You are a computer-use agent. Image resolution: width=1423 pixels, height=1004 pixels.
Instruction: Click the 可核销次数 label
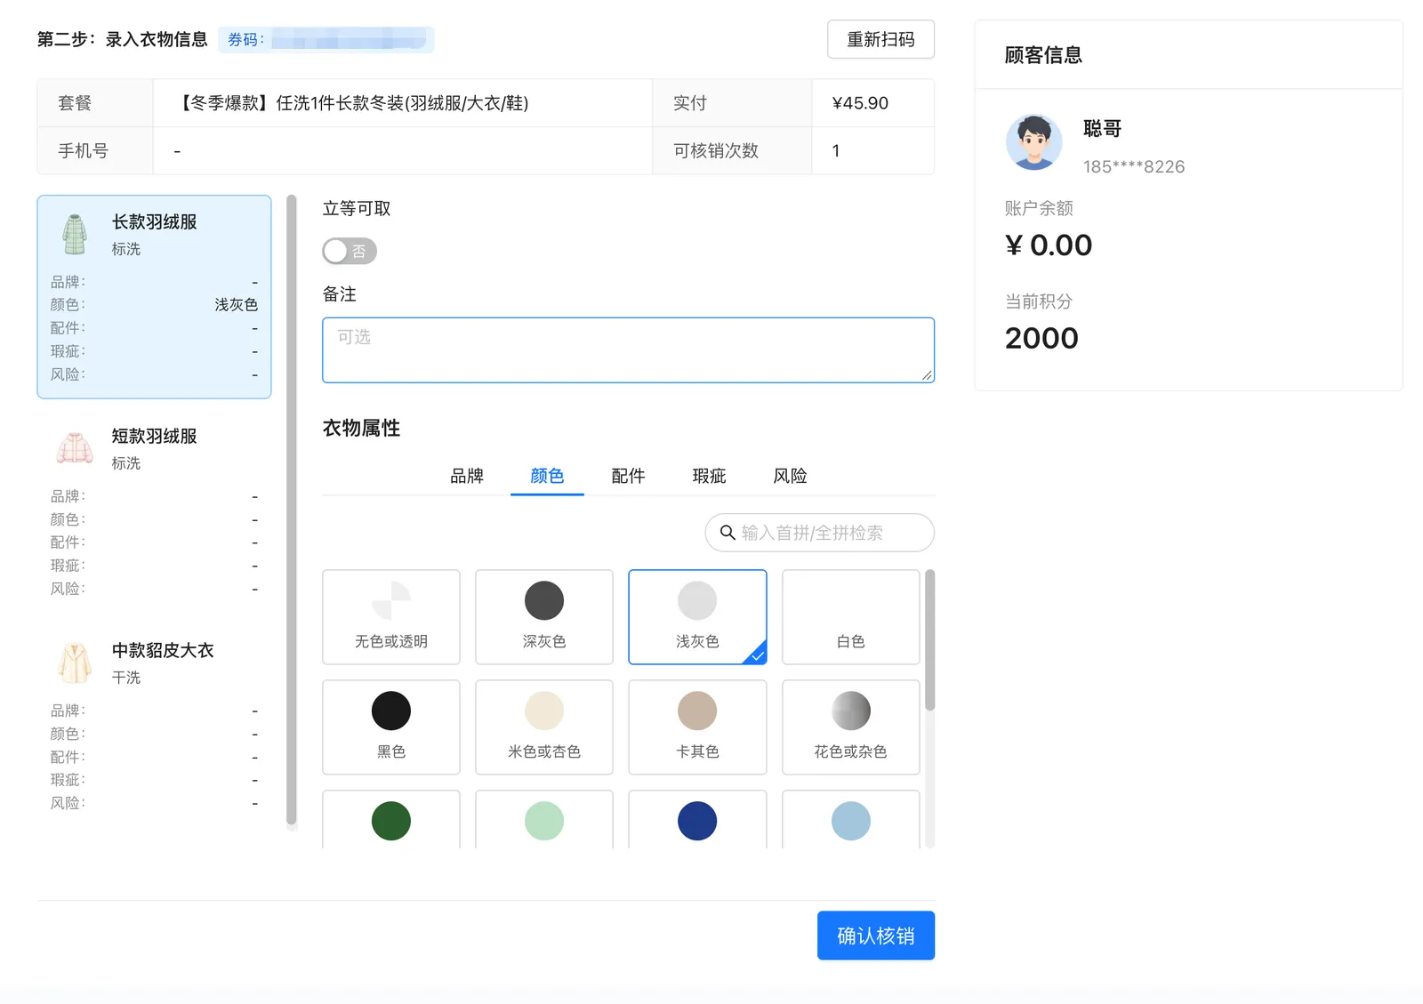716,151
